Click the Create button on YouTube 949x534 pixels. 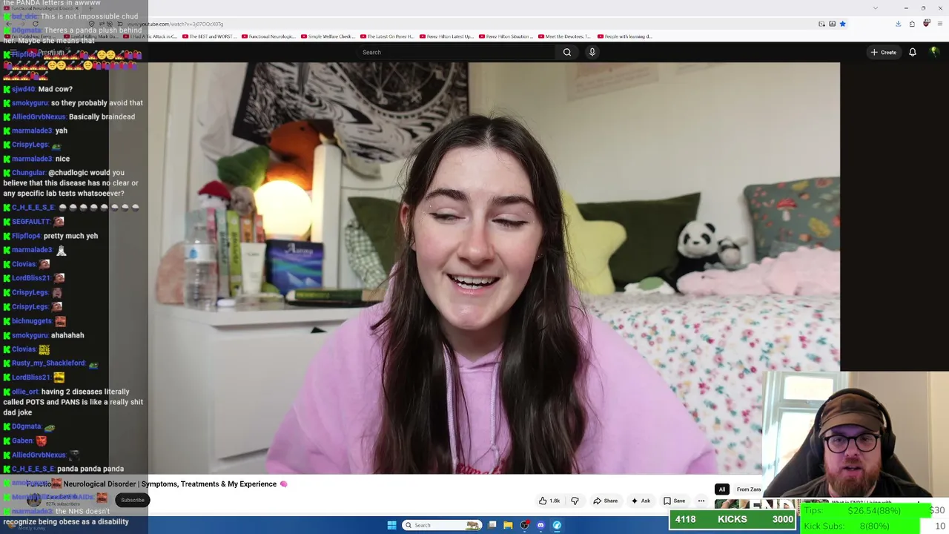[884, 52]
